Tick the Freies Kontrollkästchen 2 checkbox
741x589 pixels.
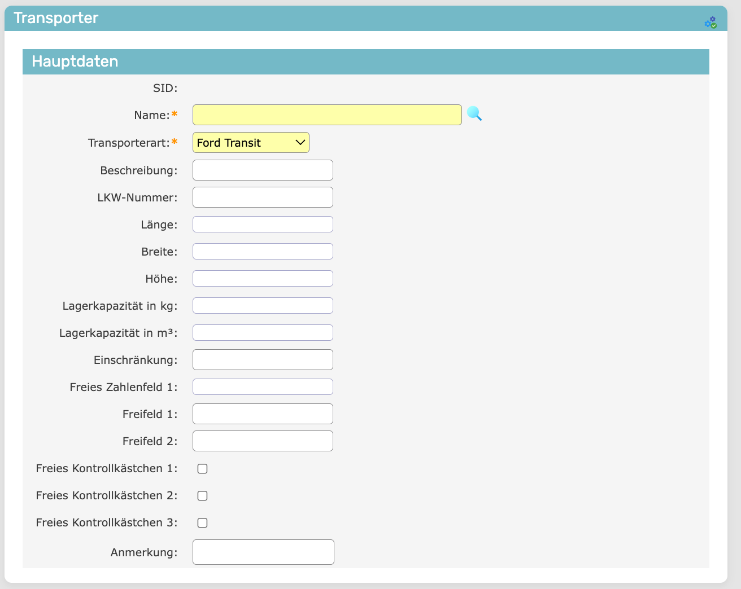point(202,496)
